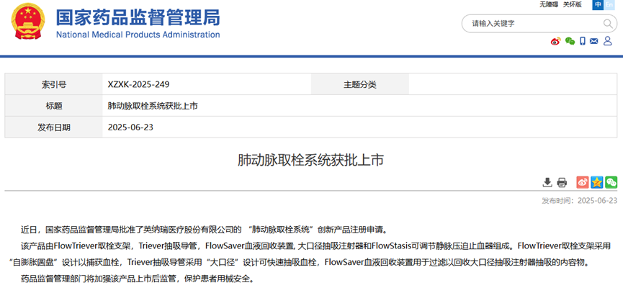Click the sentence 药品监督管理部门将加强
The image size is (623, 288).
point(137,279)
